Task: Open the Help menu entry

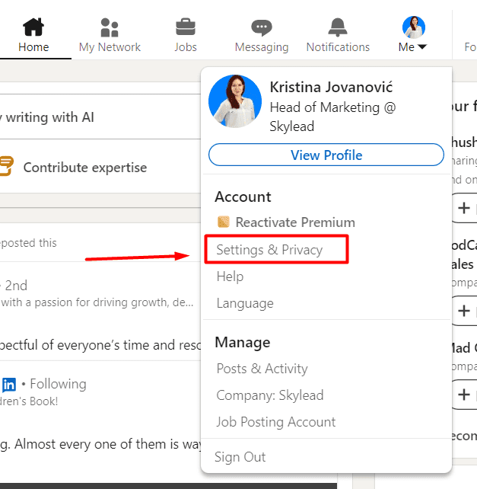Action: (230, 276)
